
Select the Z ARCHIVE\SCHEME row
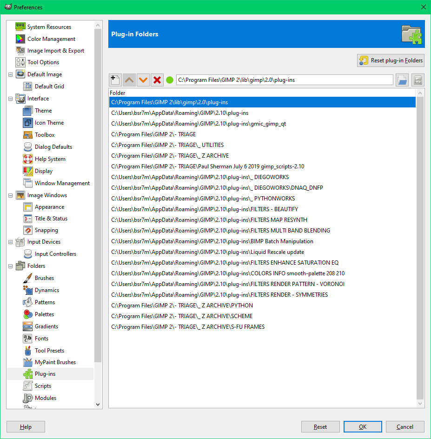[x=262, y=316]
